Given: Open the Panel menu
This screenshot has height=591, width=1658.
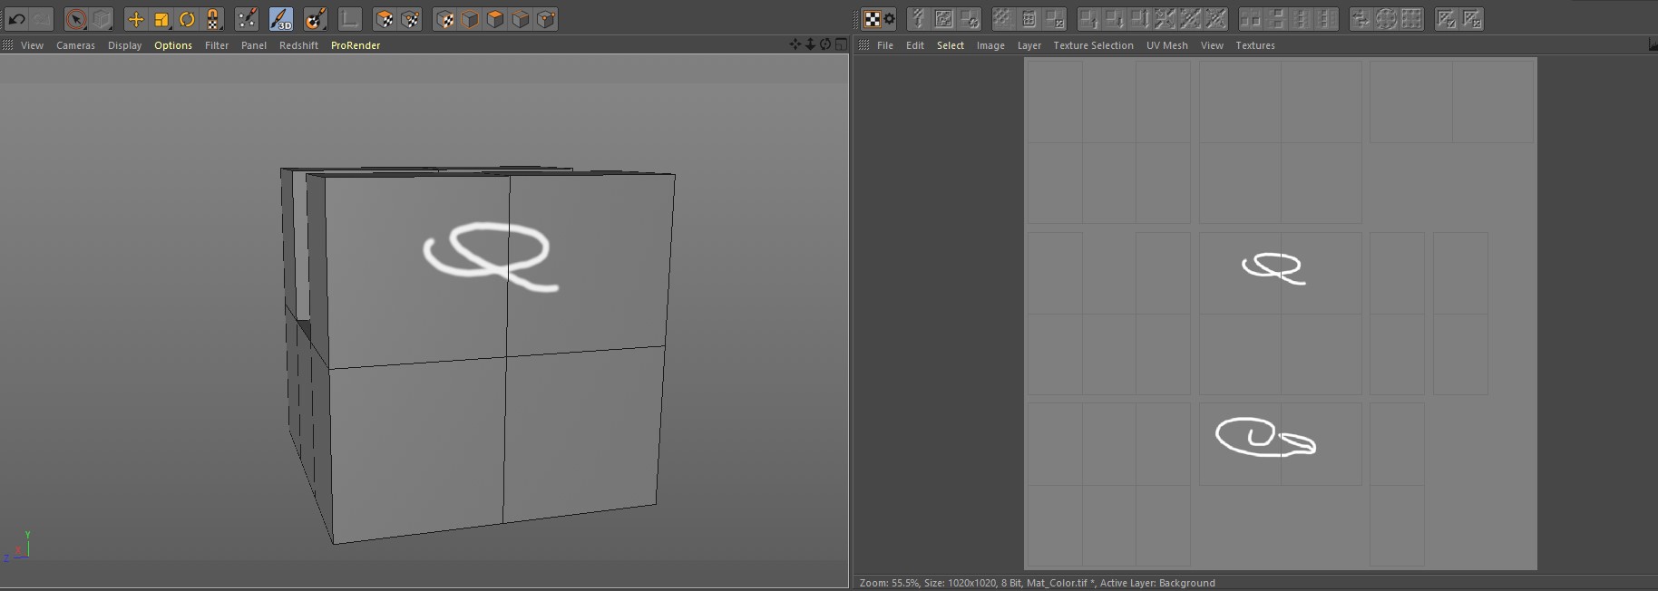Looking at the screenshot, I should point(254,45).
